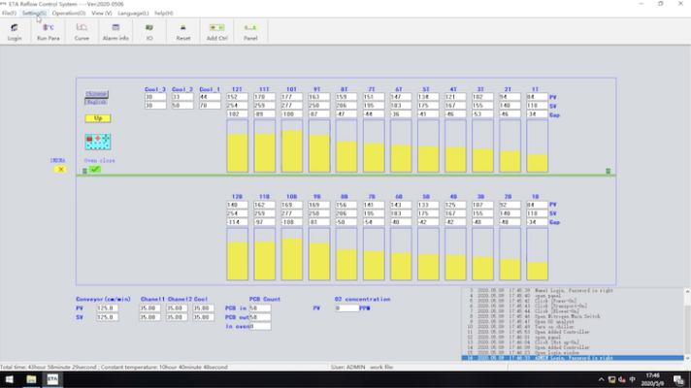Toggle the green checkmark Oven close indicator
Screen dimensions: 691x388
(x=95, y=170)
